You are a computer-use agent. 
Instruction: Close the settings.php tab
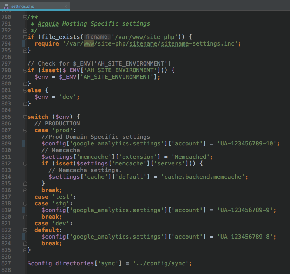coord(66,6)
